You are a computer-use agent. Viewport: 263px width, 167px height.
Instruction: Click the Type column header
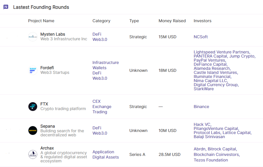click(134, 21)
